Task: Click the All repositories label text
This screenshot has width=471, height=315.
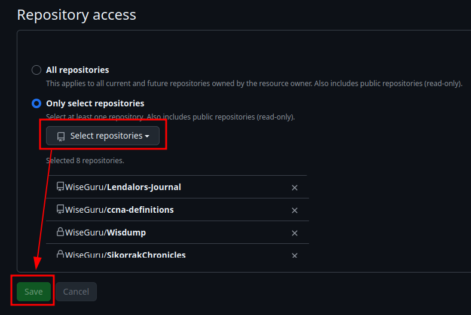Action: pyautogui.click(x=78, y=70)
